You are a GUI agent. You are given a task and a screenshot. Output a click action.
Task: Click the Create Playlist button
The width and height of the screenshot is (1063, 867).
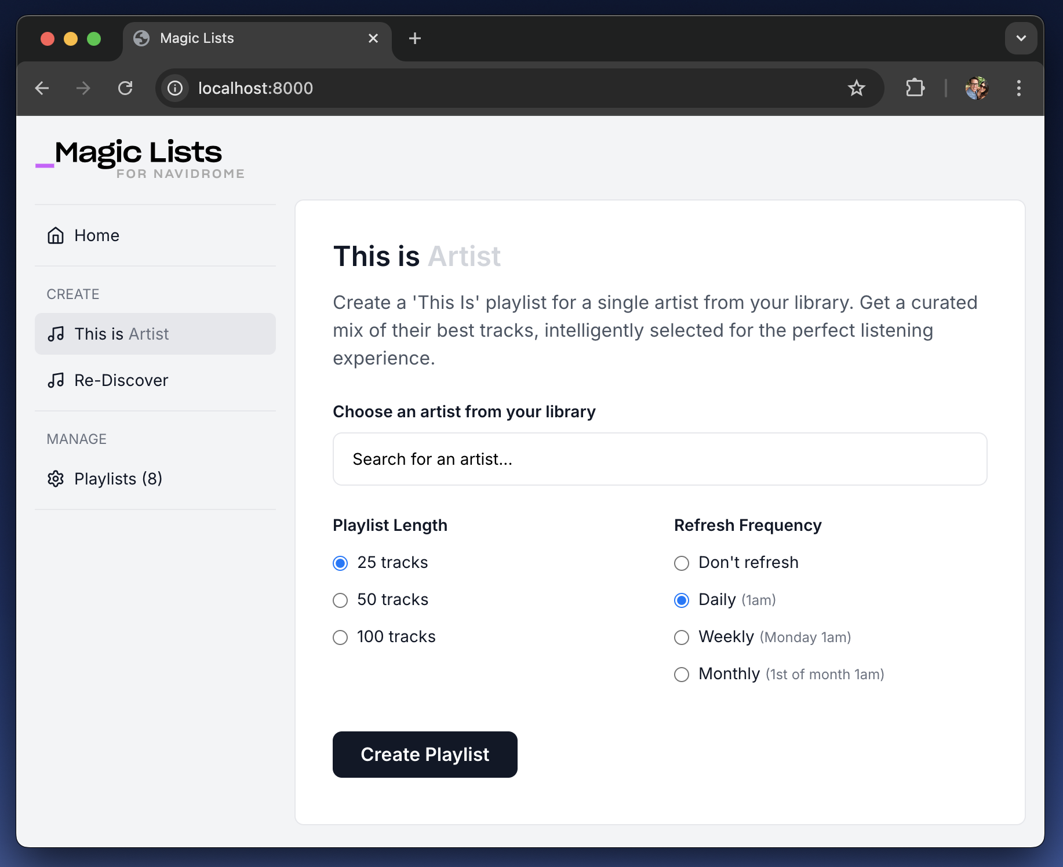425,755
